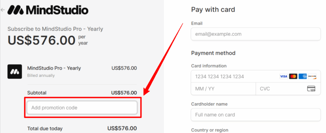
Task: Focus the MM / YY expiry field
Action: tap(223, 89)
